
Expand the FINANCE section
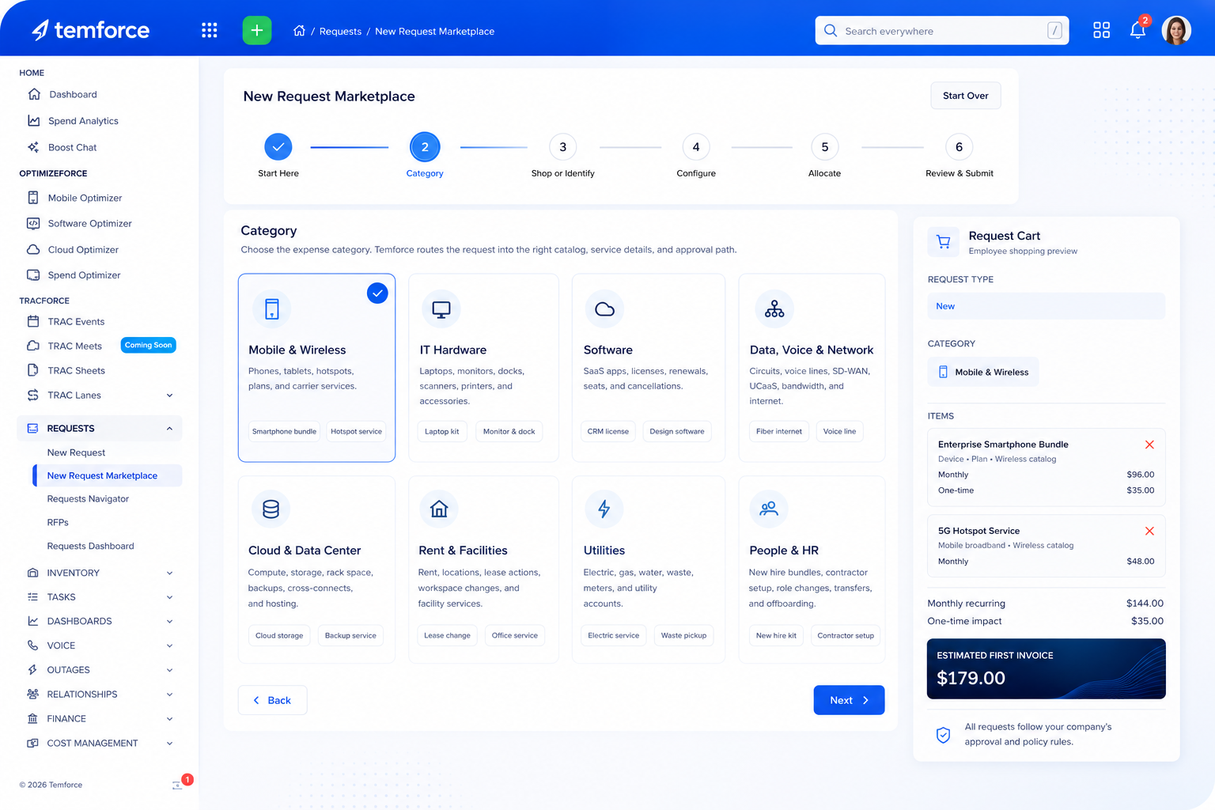(x=169, y=719)
